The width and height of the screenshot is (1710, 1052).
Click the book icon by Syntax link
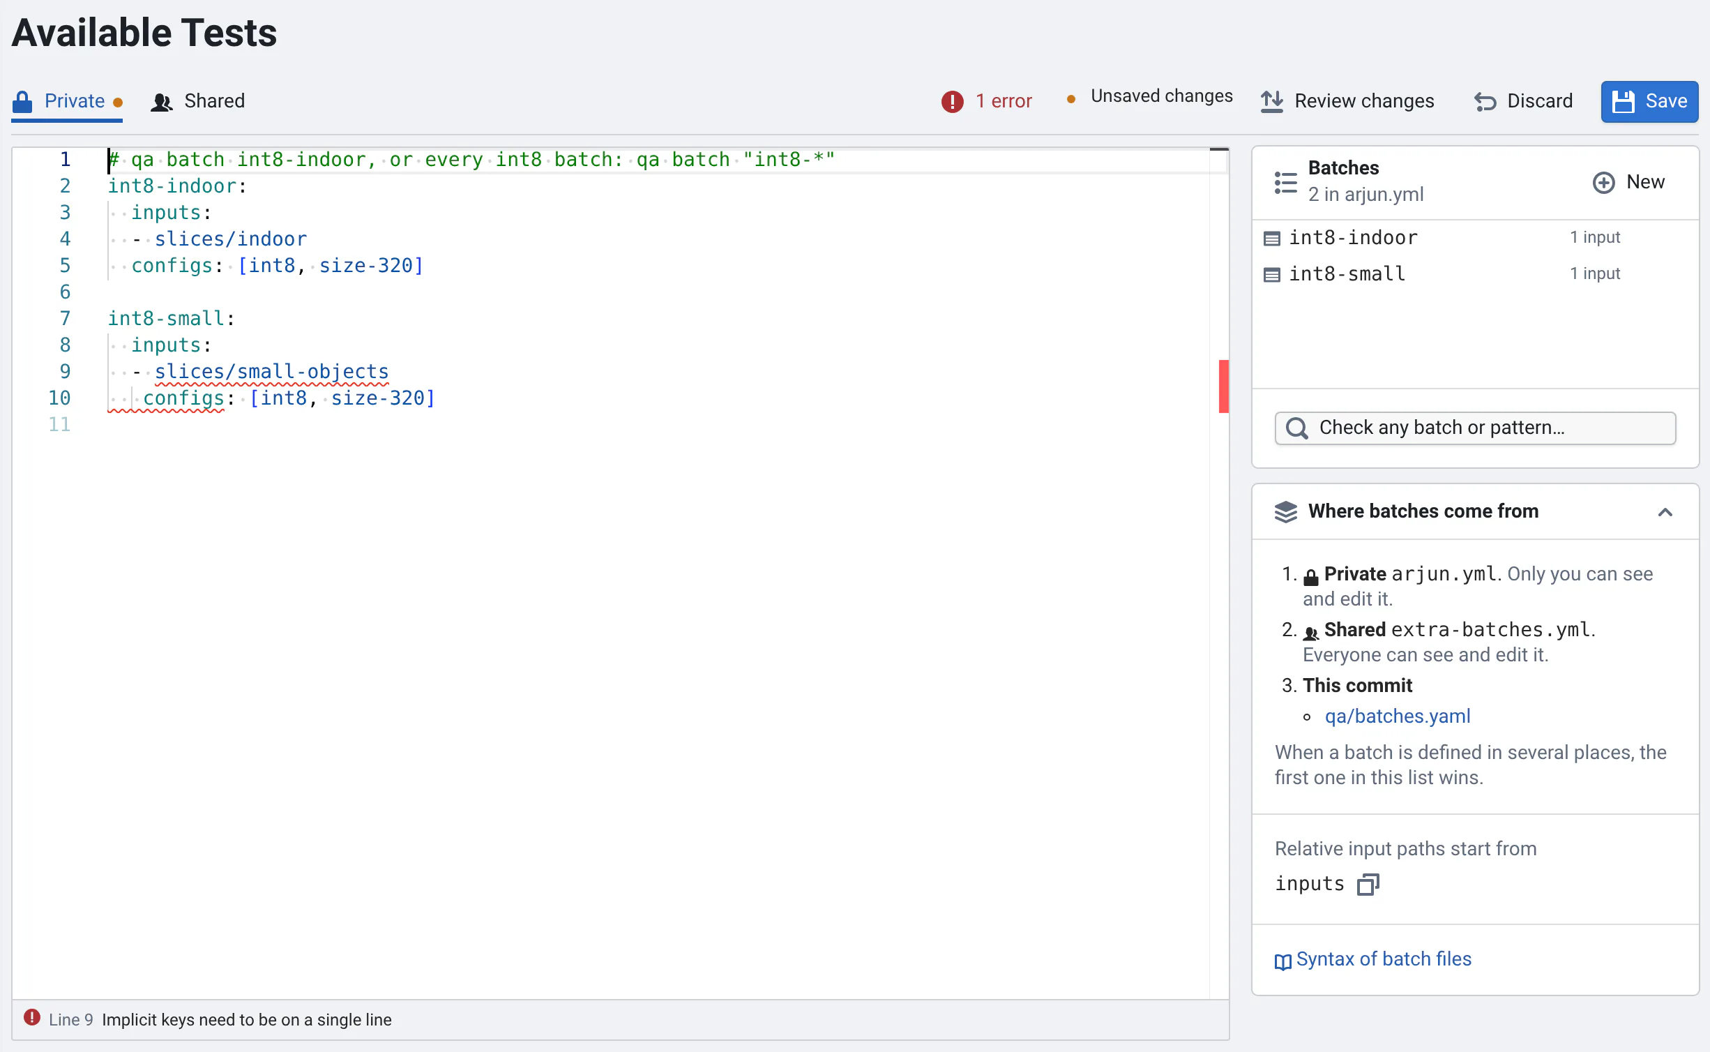coord(1282,962)
